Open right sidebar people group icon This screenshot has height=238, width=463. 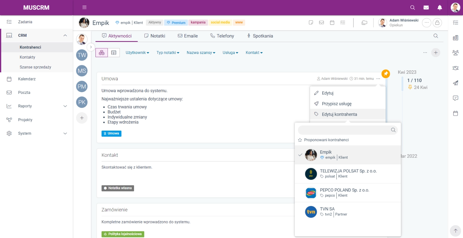point(456,53)
